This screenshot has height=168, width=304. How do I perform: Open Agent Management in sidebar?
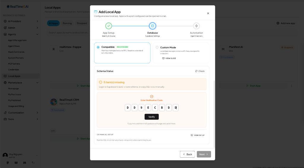(x=17, y=40)
